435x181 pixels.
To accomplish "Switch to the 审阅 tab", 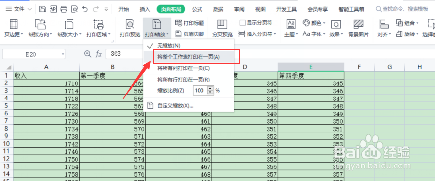I will [239, 9].
